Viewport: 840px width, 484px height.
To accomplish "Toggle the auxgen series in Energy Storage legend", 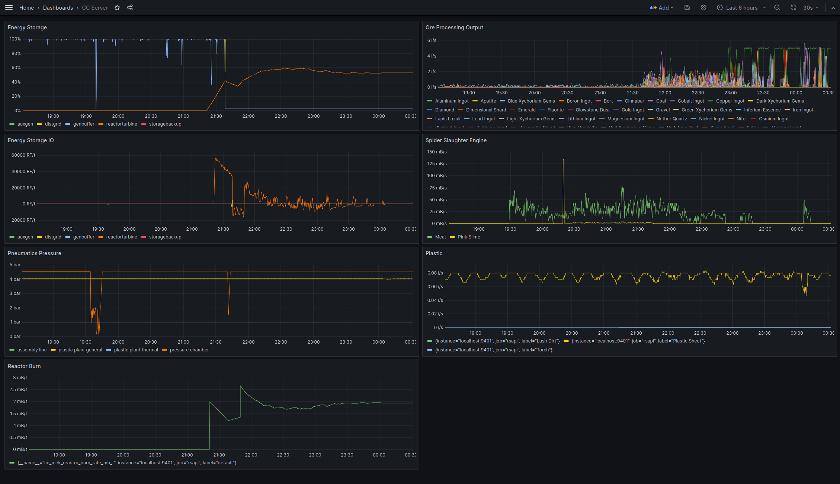I will (x=25, y=124).
